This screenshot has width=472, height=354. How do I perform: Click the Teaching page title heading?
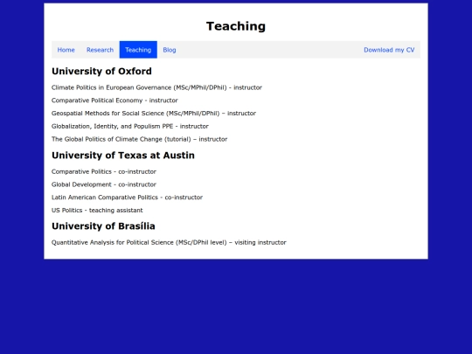pos(236,26)
